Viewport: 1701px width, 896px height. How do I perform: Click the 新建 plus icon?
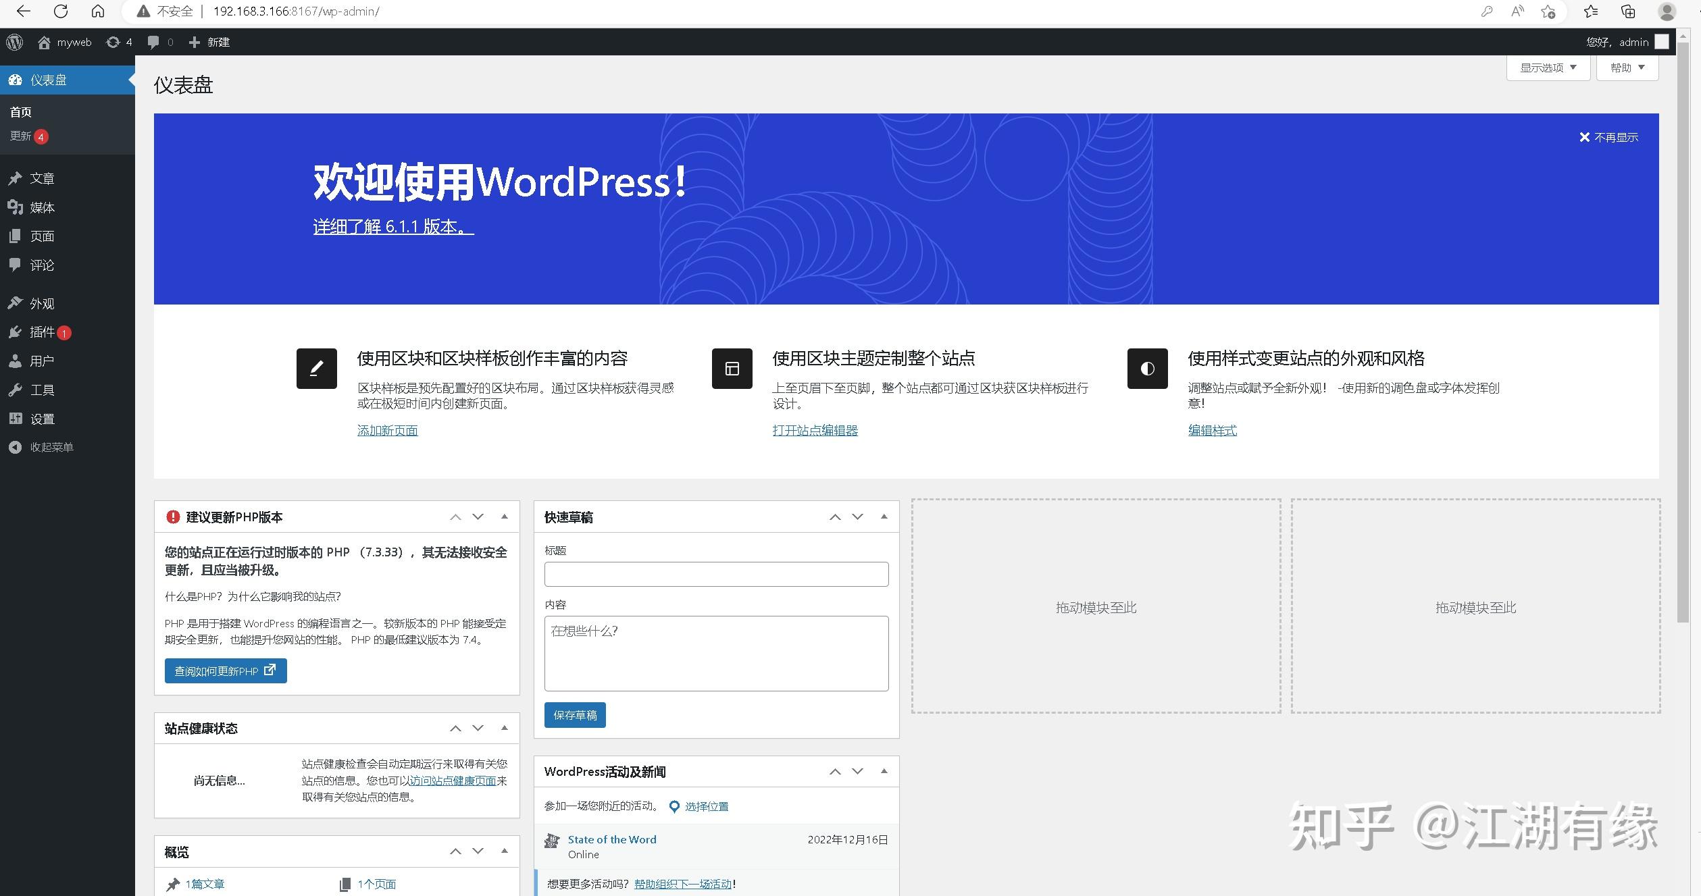(195, 42)
